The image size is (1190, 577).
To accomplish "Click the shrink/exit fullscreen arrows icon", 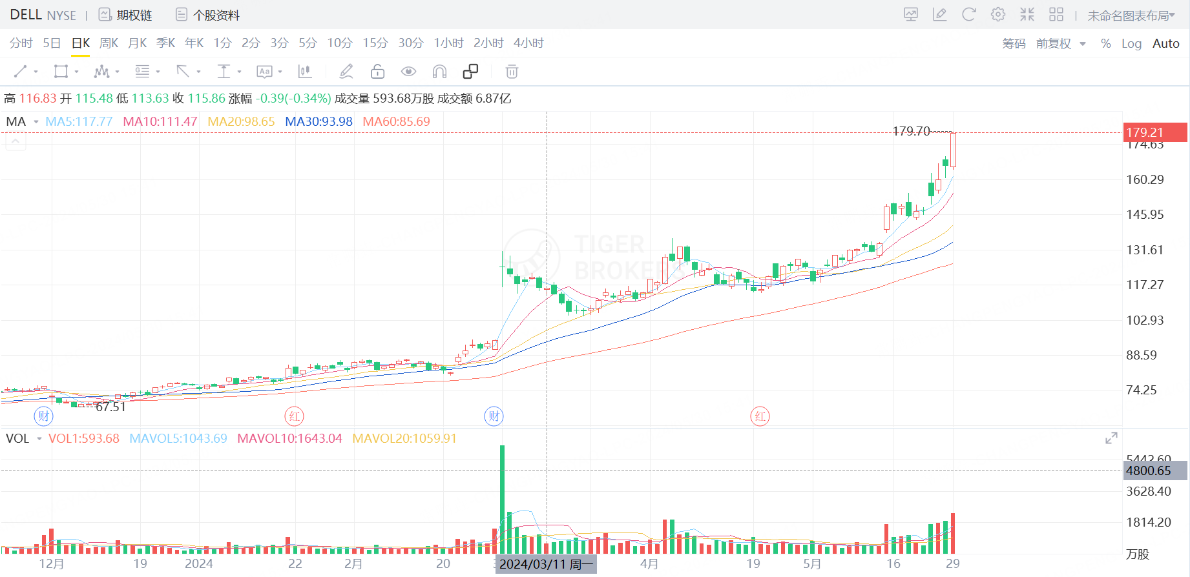I will tap(1027, 15).
